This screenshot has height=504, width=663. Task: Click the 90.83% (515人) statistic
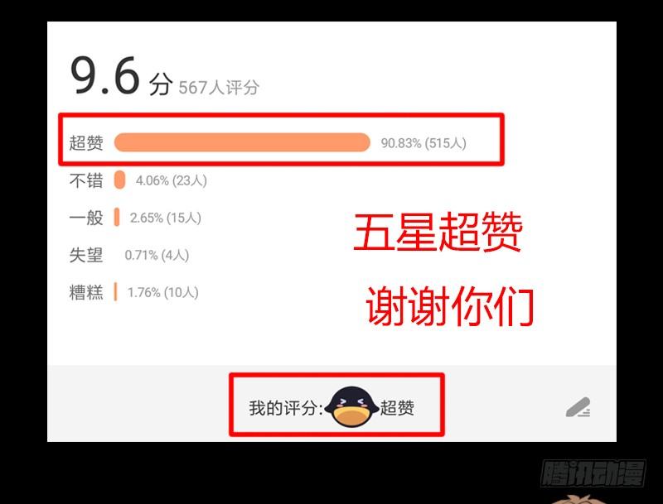click(423, 143)
